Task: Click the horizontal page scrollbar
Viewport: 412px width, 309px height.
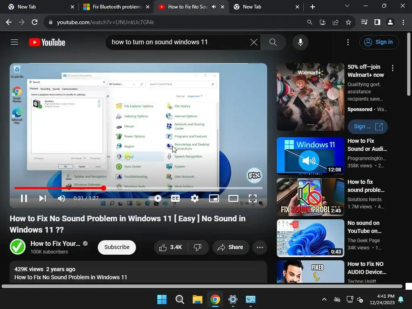Action: click(202, 286)
